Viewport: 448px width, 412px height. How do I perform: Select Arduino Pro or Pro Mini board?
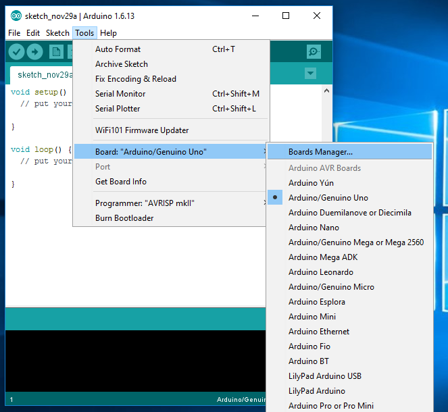(349, 405)
